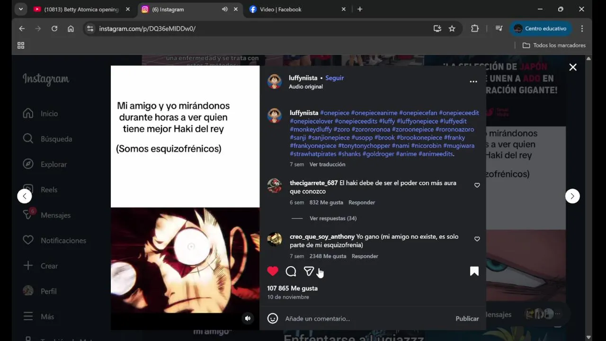This screenshot has height=341, width=606.
Task: Close the Instagram browser tab
Action: (x=236, y=9)
